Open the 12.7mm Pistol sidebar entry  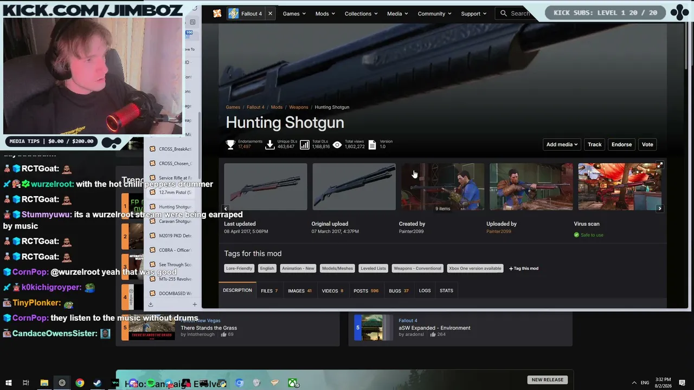[x=171, y=192]
